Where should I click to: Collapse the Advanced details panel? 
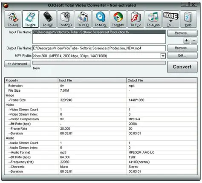pyautogui.click(x=17, y=64)
